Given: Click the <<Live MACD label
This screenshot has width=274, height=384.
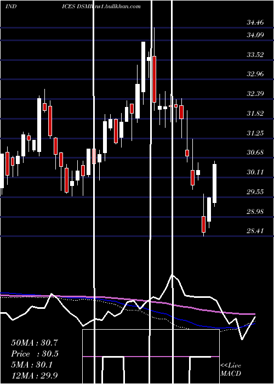Looking at the screenshot, I should click(x=231, y=370).
